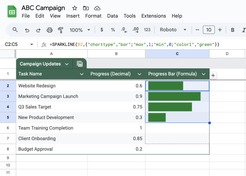Open the move to folder icon
The image size is (246, 176).
pos(86,8)
